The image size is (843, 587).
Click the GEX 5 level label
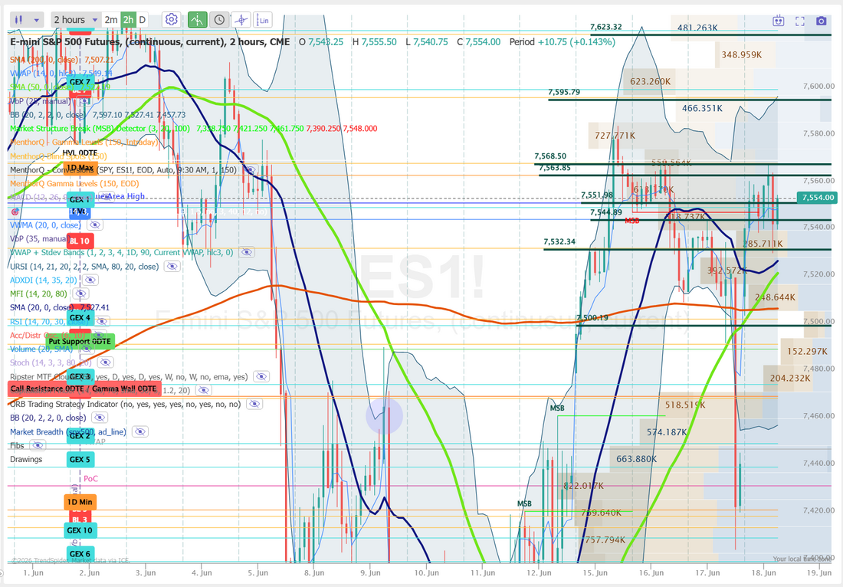80,459
